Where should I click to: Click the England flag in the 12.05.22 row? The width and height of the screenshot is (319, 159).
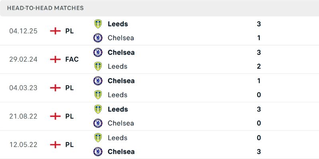tap(55, 145)
